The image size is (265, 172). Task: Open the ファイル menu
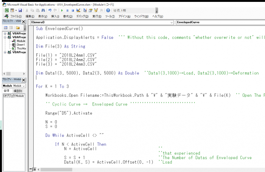[x=16, y=16]
